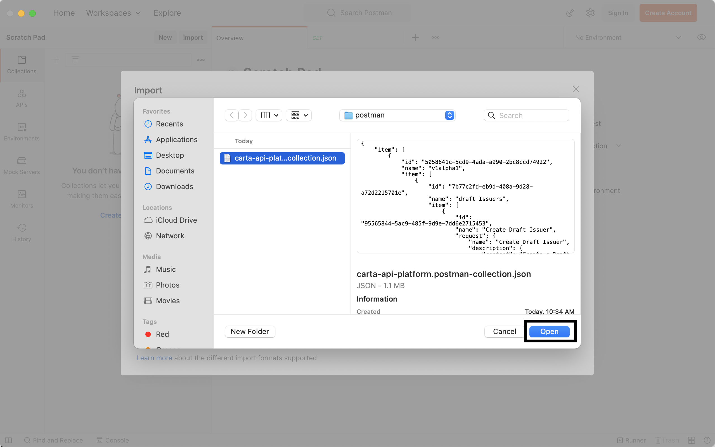This screenshot has height=447, width=715.
Task: Expand the column view mode dropdown
Action: point(269,115)
